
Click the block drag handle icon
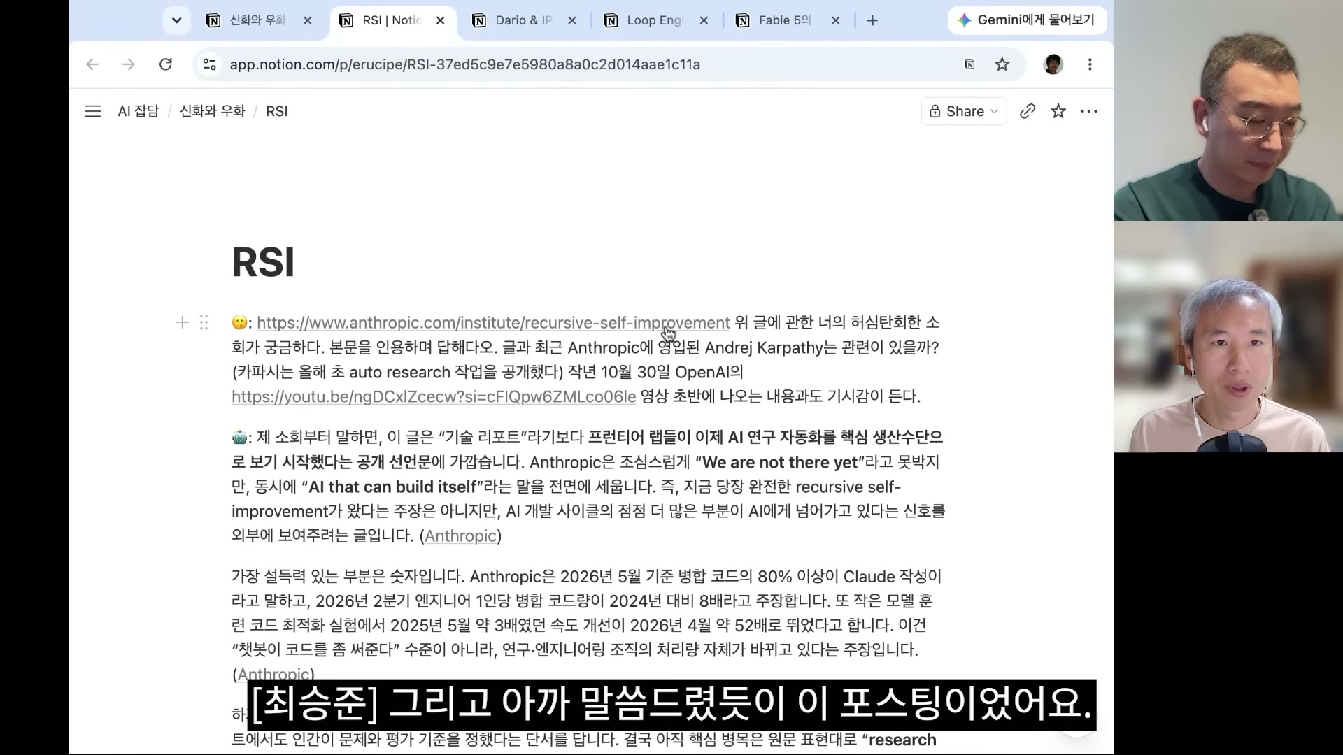pyautogui.click(x=204, y=322)
